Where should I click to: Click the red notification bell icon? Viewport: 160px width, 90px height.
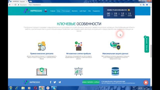coord(146,82)
